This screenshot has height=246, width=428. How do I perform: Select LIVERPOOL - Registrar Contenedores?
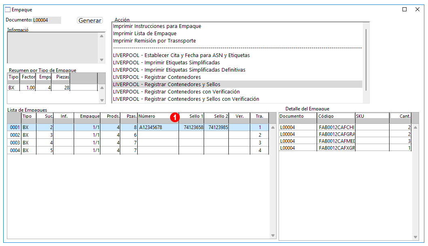coord(157,77)
